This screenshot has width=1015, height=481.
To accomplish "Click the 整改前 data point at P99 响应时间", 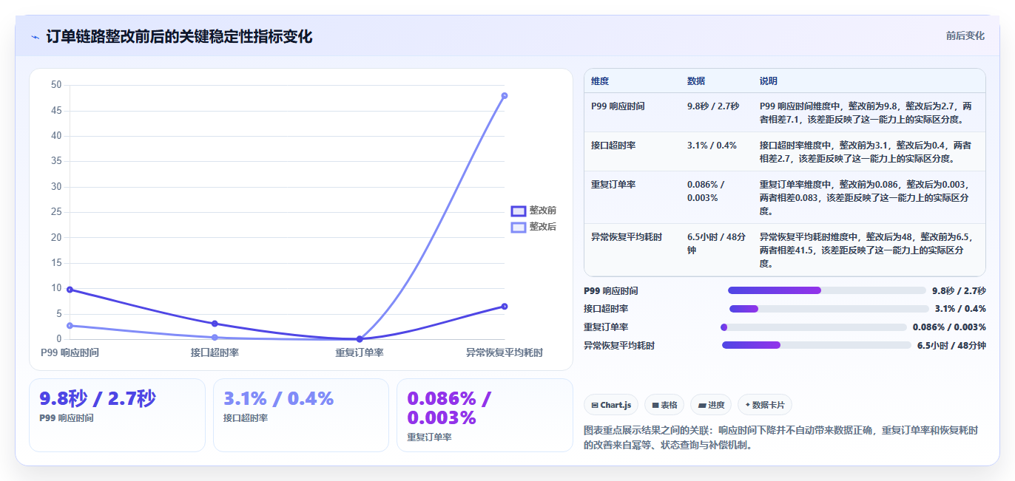I will (70, 290).
